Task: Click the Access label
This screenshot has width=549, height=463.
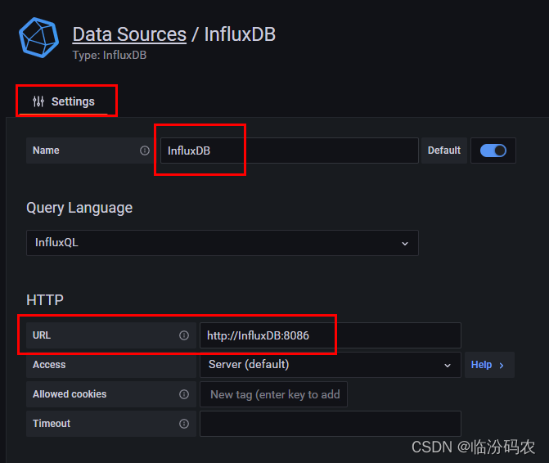Action: point(49,365)
